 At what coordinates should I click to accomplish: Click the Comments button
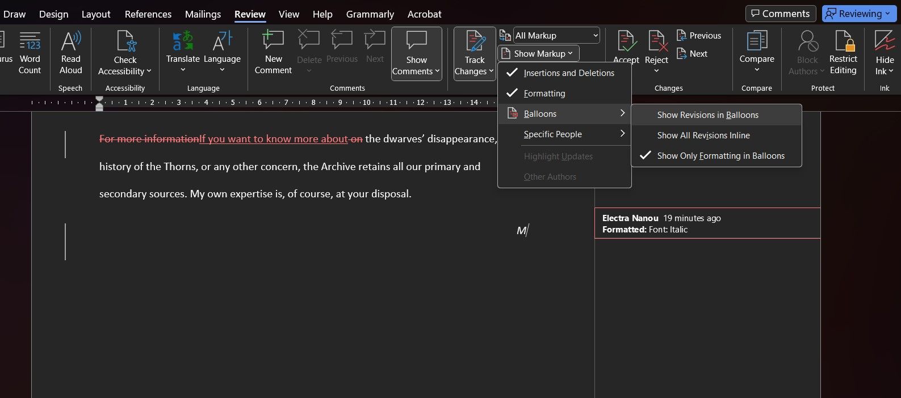(780, 14)
